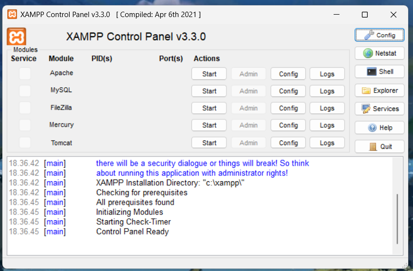413x271 pixels.
Task: View Mercury Logs
Action: (327, 125)
